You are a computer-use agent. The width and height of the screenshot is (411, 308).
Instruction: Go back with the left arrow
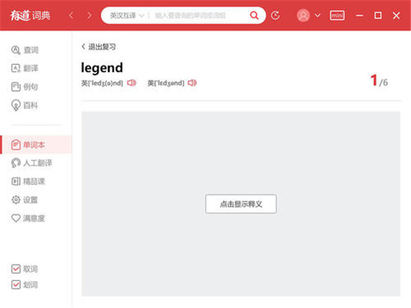pos(71,16)
